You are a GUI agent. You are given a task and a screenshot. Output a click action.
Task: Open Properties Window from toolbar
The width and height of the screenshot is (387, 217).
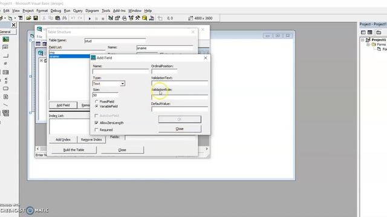click(117, 18)
